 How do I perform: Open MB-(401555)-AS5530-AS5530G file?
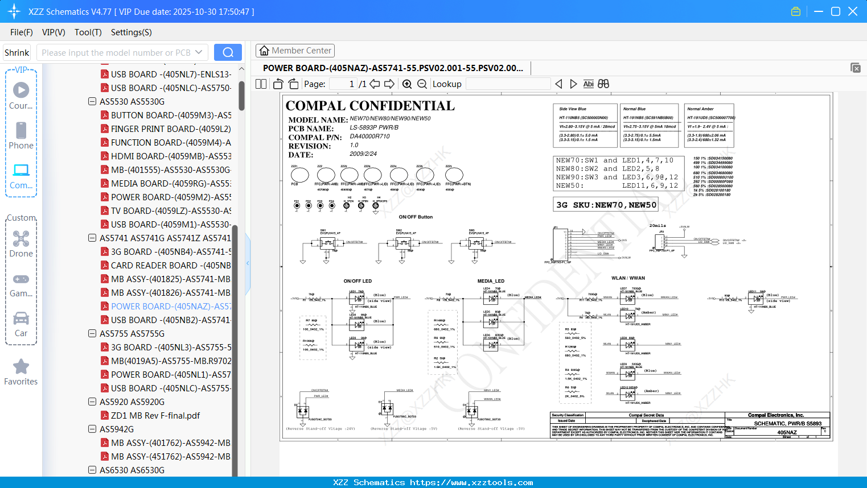(171, 169)
